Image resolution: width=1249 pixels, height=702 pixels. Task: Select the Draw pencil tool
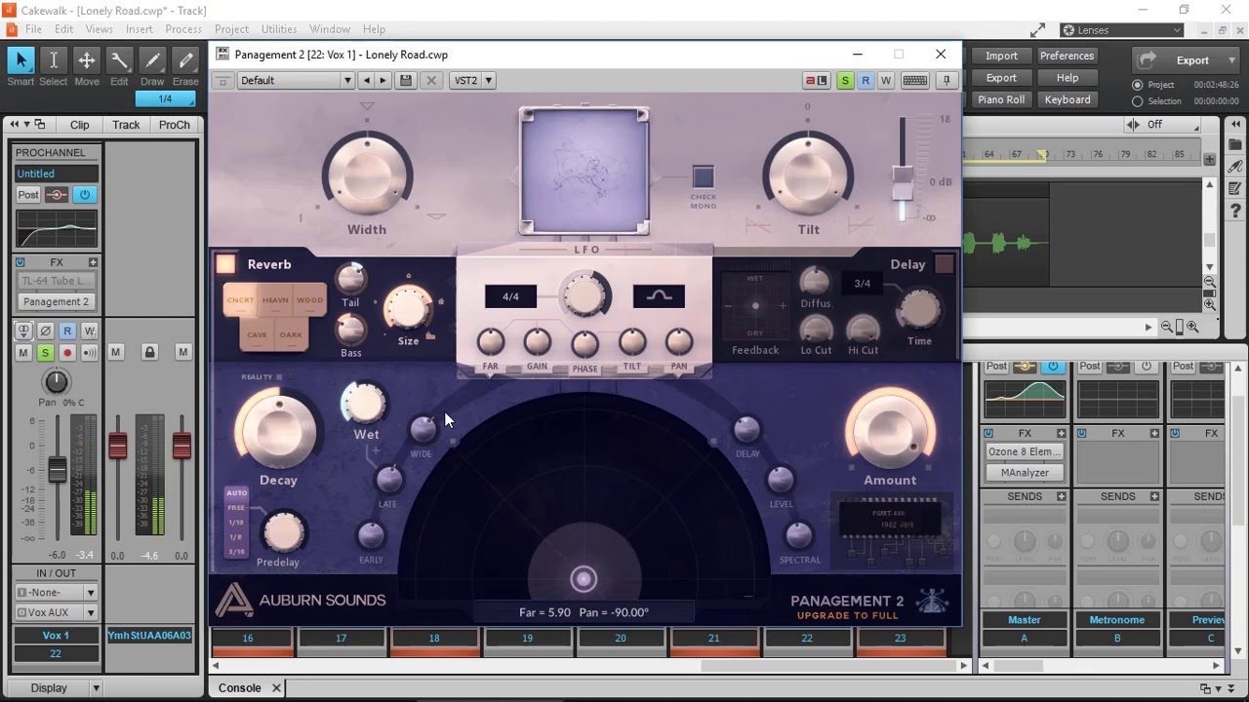[152, 60]
